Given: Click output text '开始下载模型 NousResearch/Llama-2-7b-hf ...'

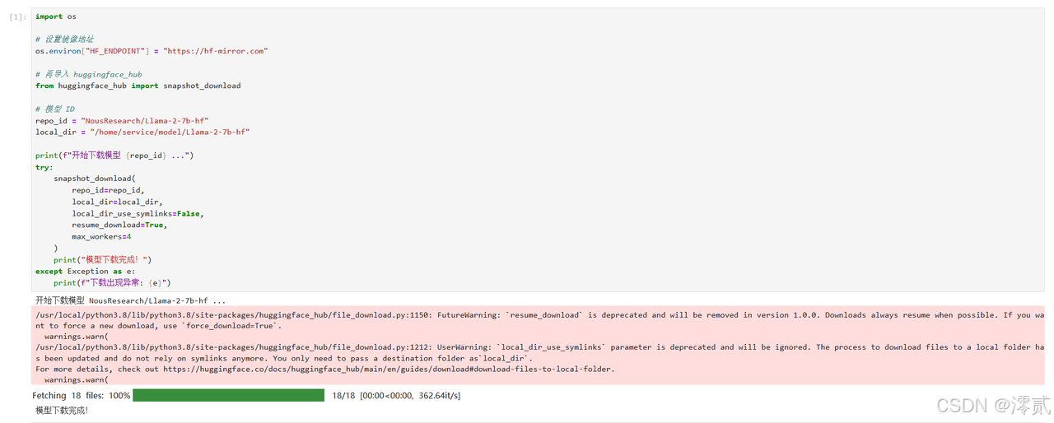Looking at the screenshot, I should point(130,301).
